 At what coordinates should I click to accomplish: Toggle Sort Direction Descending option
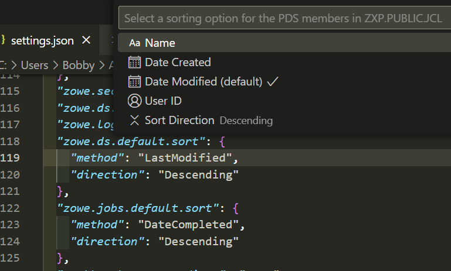[x=285, y=121]
